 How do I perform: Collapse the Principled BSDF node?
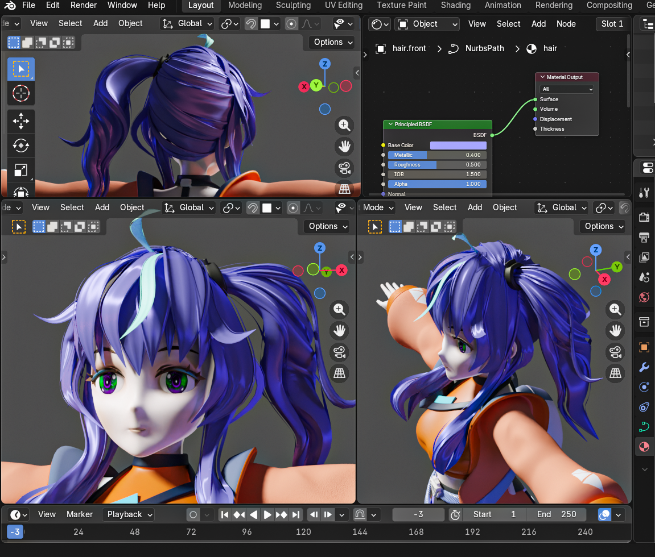390,124
